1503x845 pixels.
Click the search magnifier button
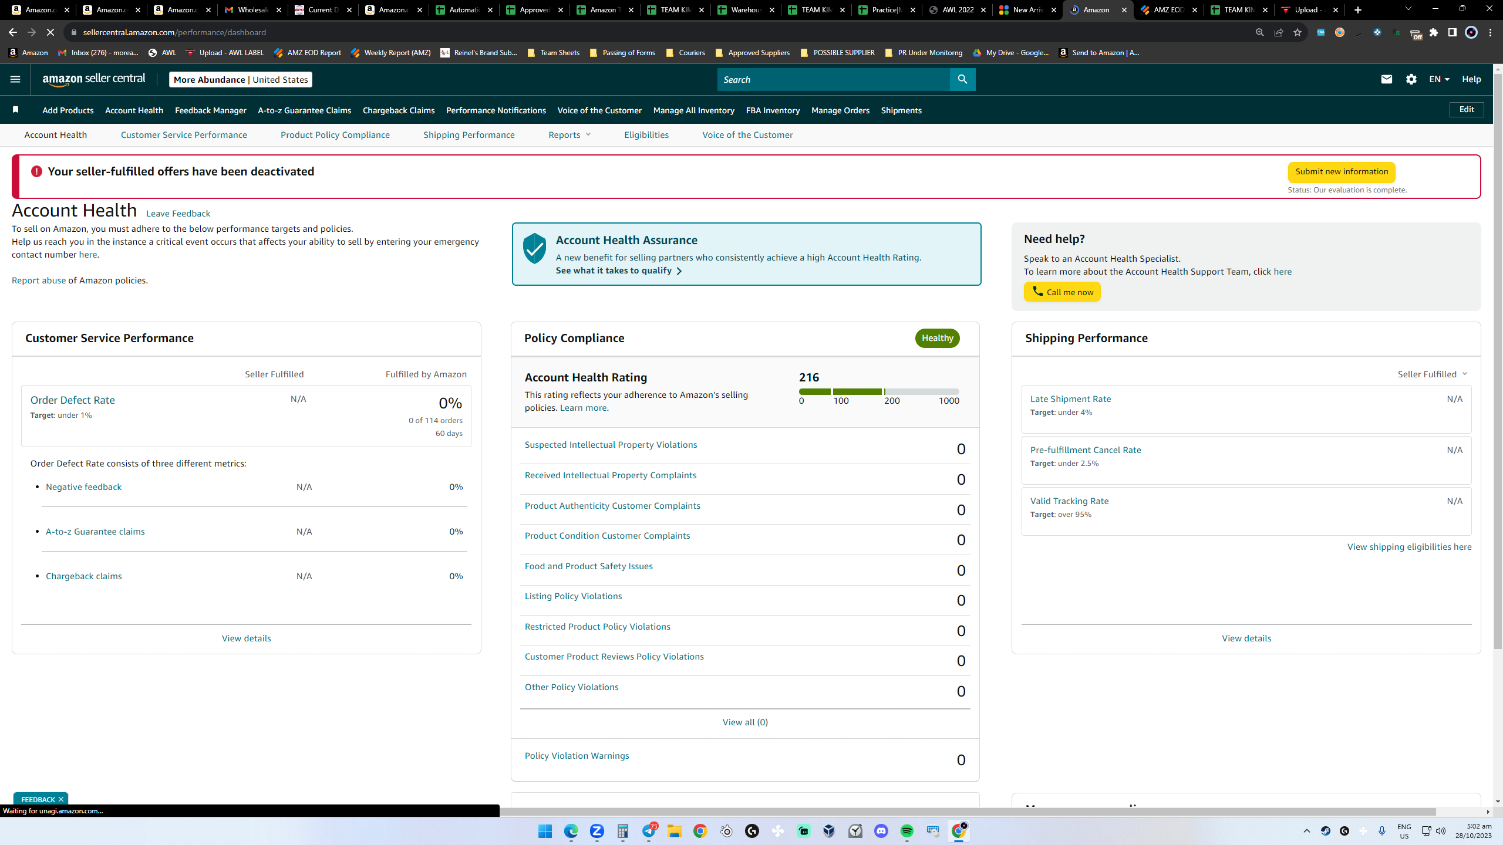click(x=962, y=79)
